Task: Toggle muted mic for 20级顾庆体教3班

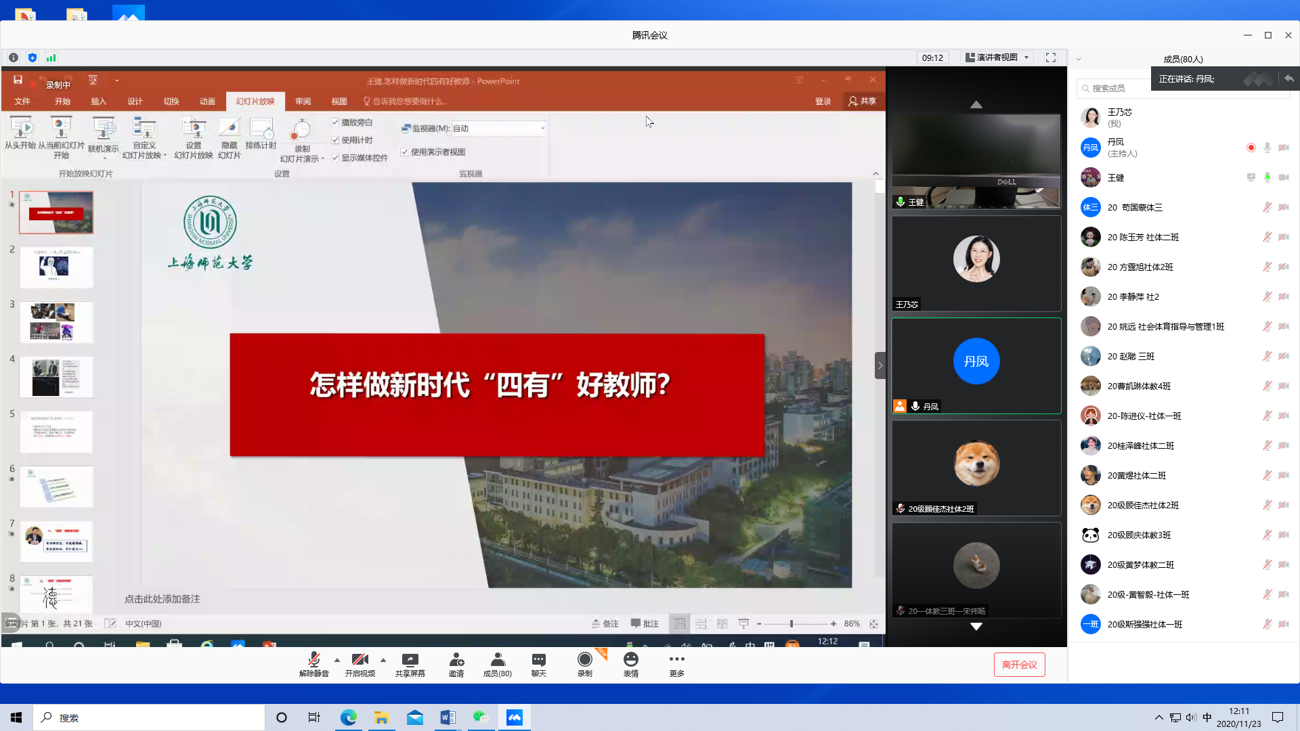Action: pos(1267,535)
